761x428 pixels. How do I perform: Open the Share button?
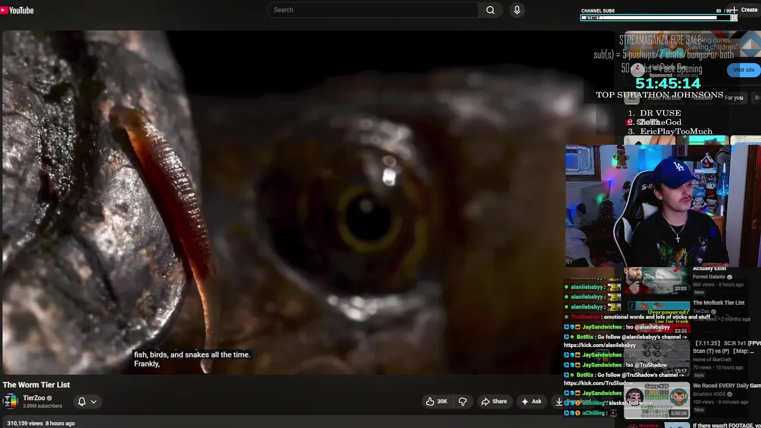coord(494,402)
